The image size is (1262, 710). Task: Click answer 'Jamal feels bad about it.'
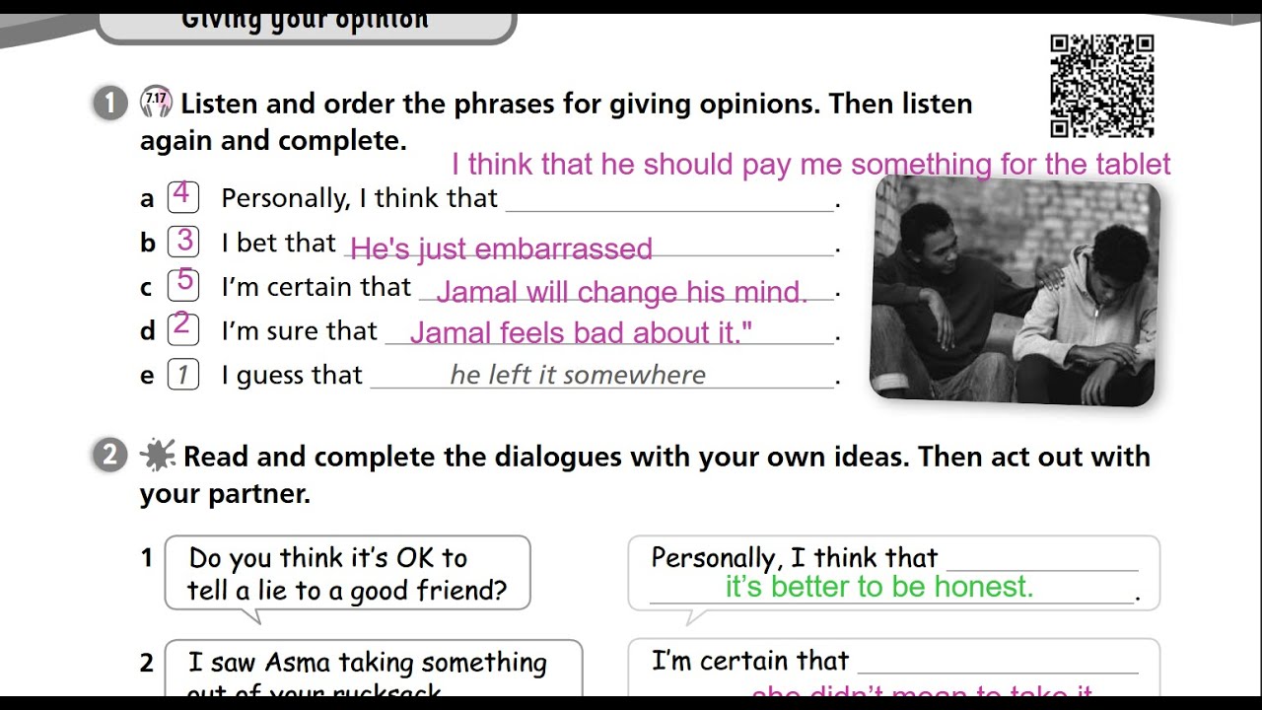[x=581, y=333]
